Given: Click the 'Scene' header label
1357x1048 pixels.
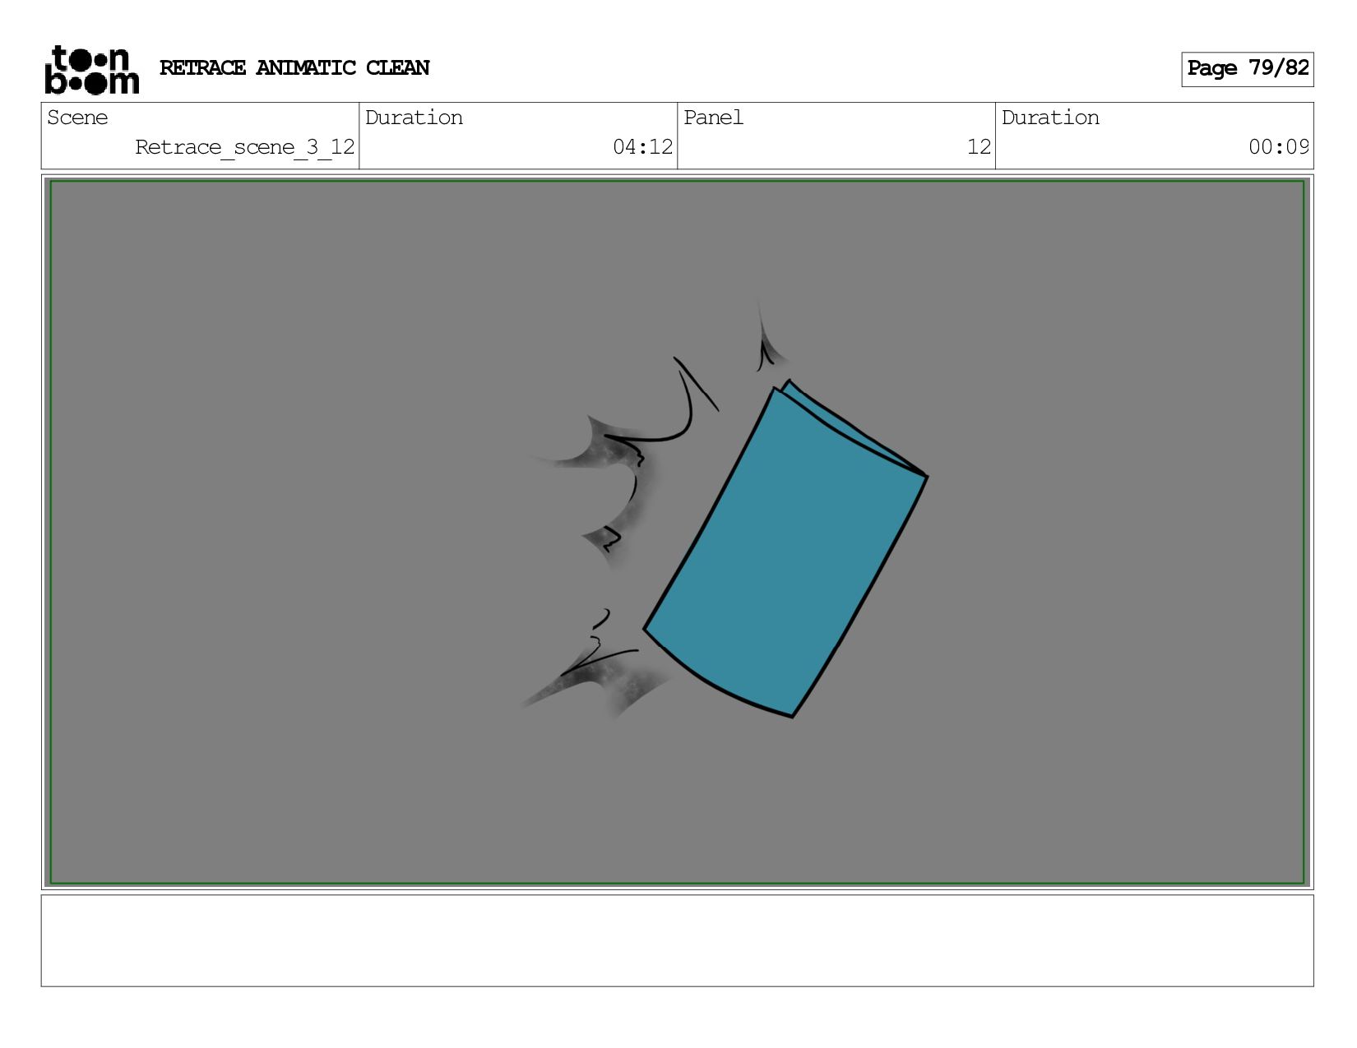Looking at the screenshot, I should pyautogui.click(x=77, y=118).
